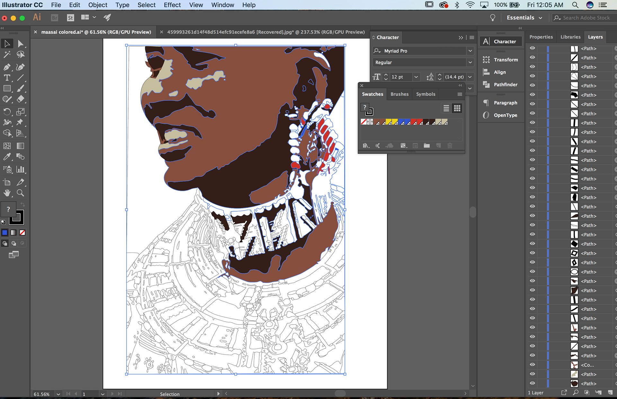Switch to the Brushes tab
The width and height of the screenshot is (617, 399).
tap(399, 94)
